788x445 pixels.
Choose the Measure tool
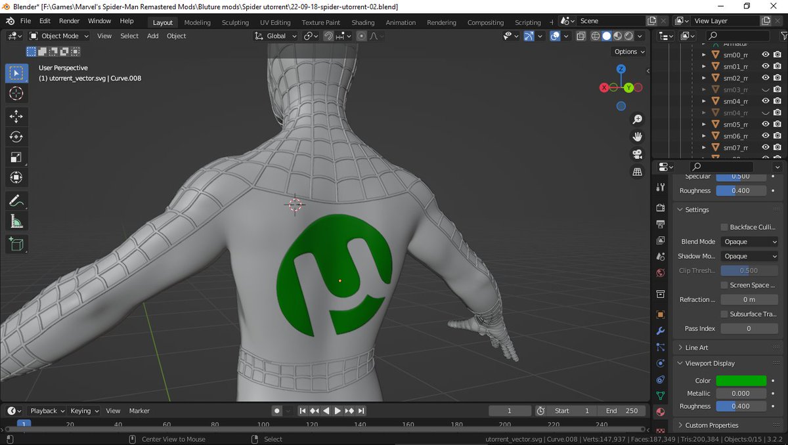click(x=16, y=221)
